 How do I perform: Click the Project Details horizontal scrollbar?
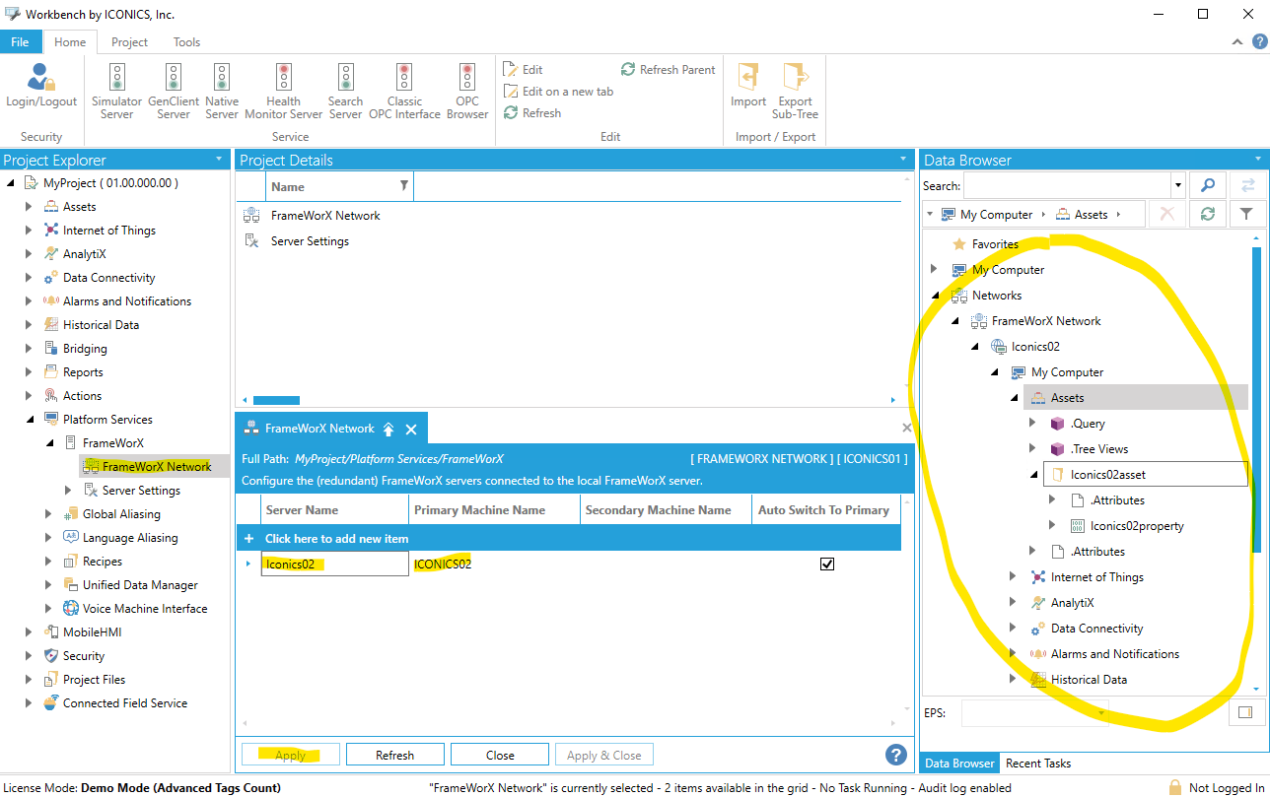click(276, 400)
